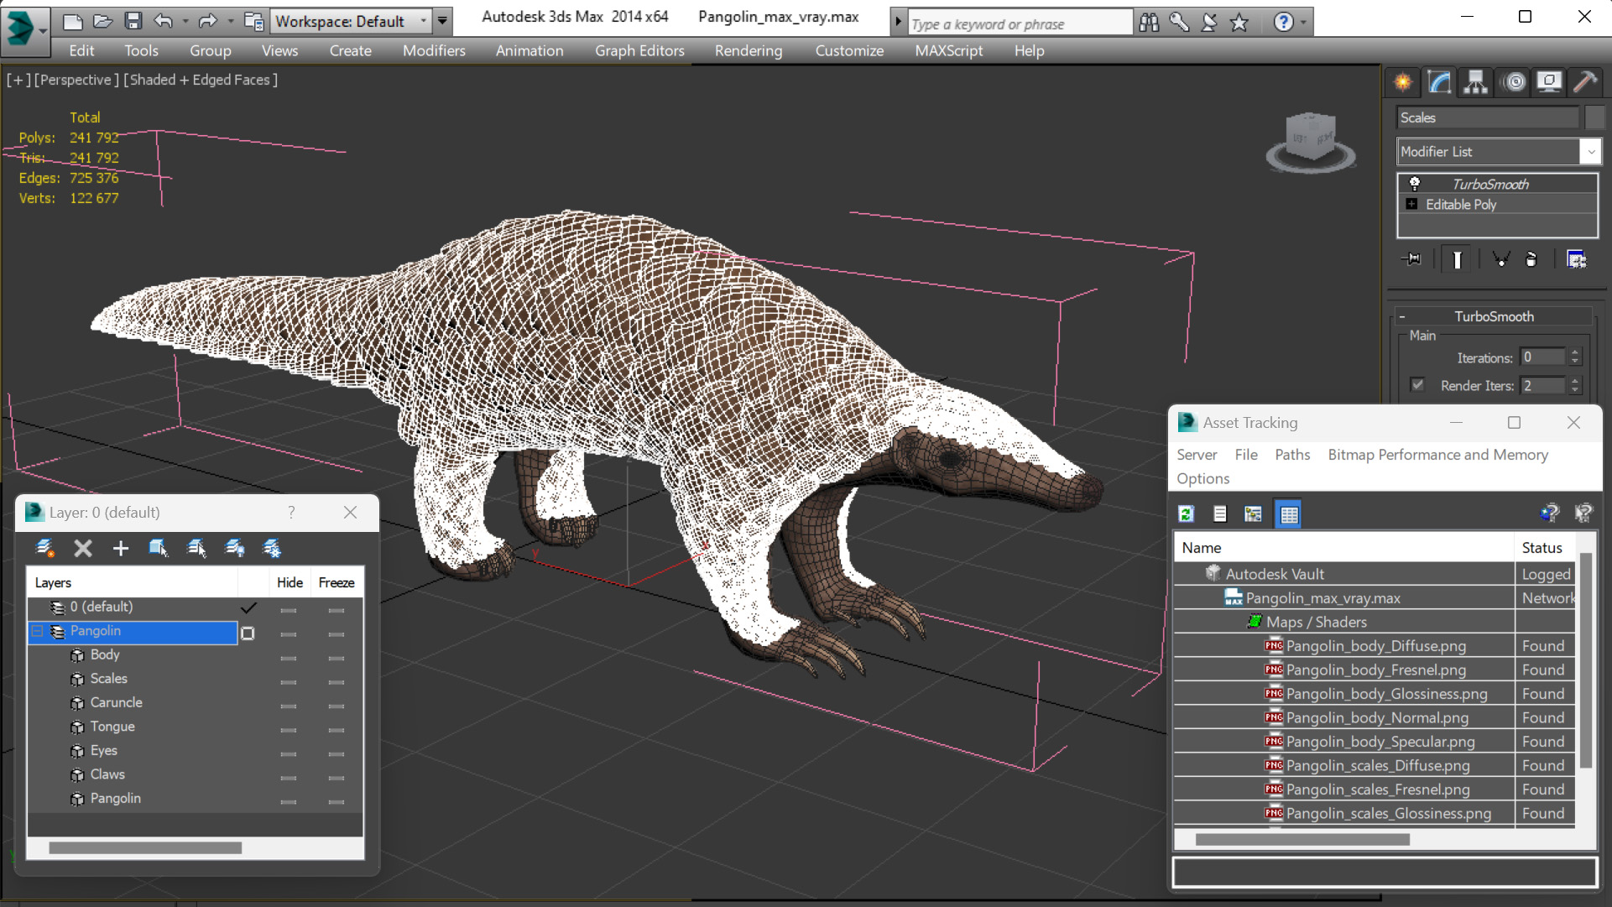
Task: Toggle Show End Result icon
Action: (1457, 259)
